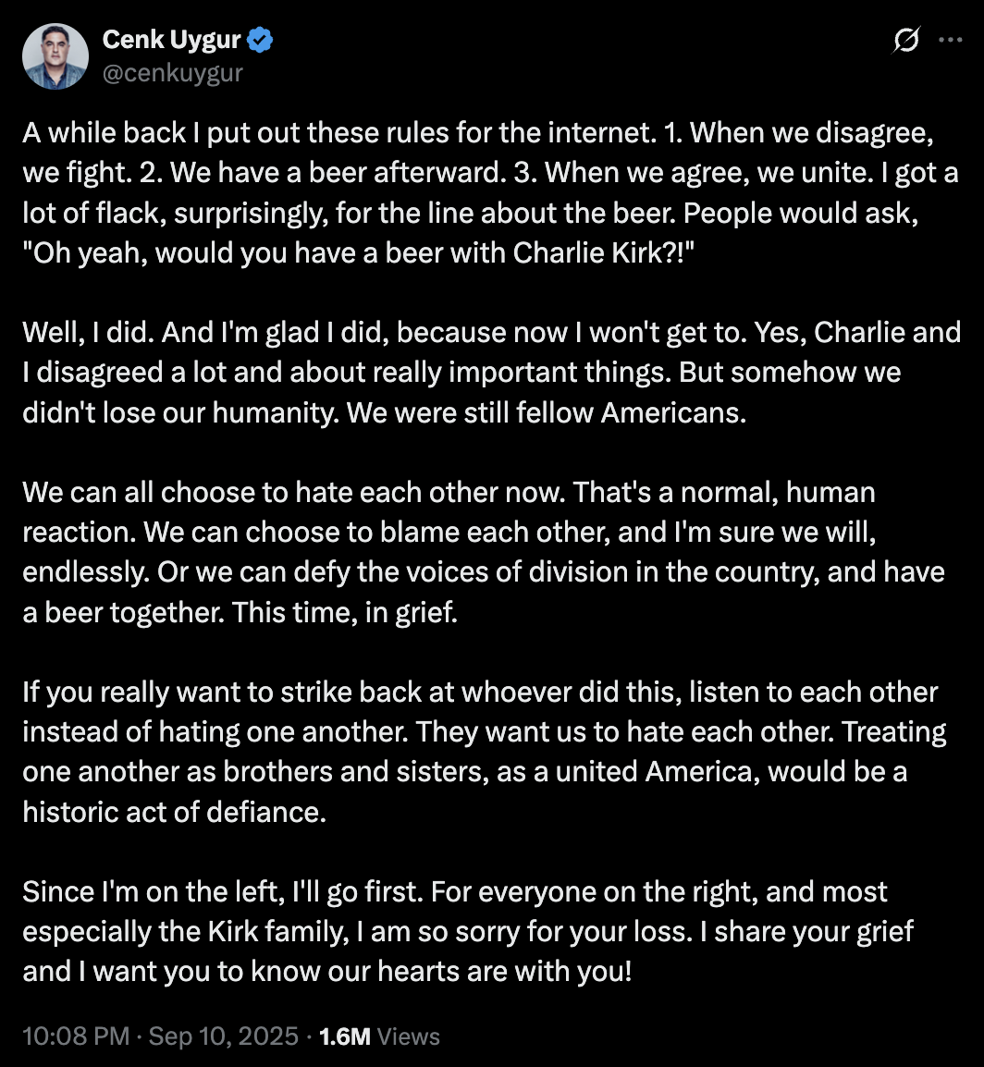Click the Cenk Uygur display name
Image resolution: width=984 pixels, height=1067 pixels.
[x=171, y=40]
